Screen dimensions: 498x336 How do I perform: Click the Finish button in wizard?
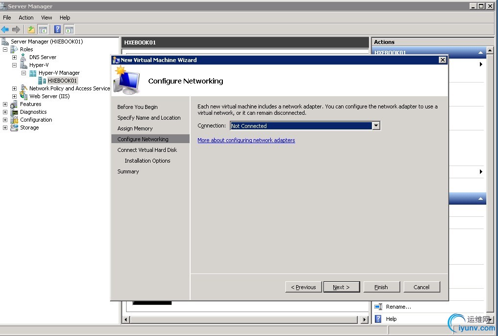381,287
